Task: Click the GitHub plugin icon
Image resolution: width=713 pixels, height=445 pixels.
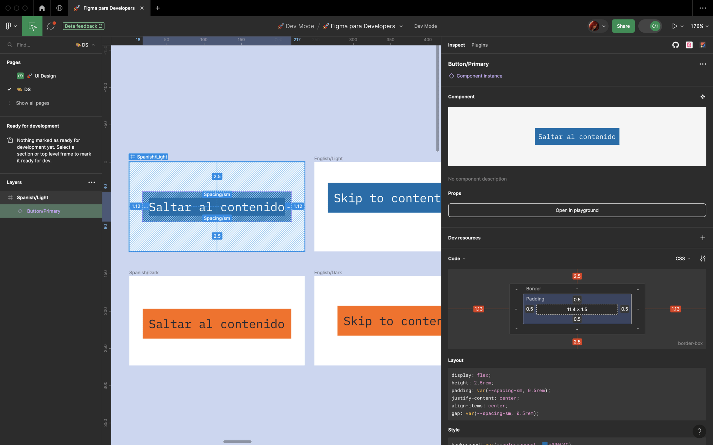Action: pyautogui.click(x=675, y=45)
